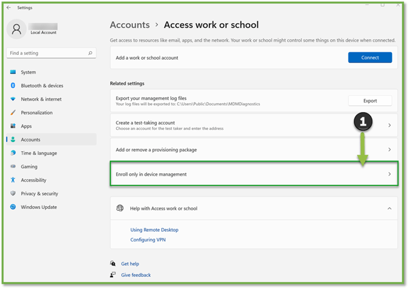
Task: Open Network & internet settings icon
Action: [x=12, y=99]
